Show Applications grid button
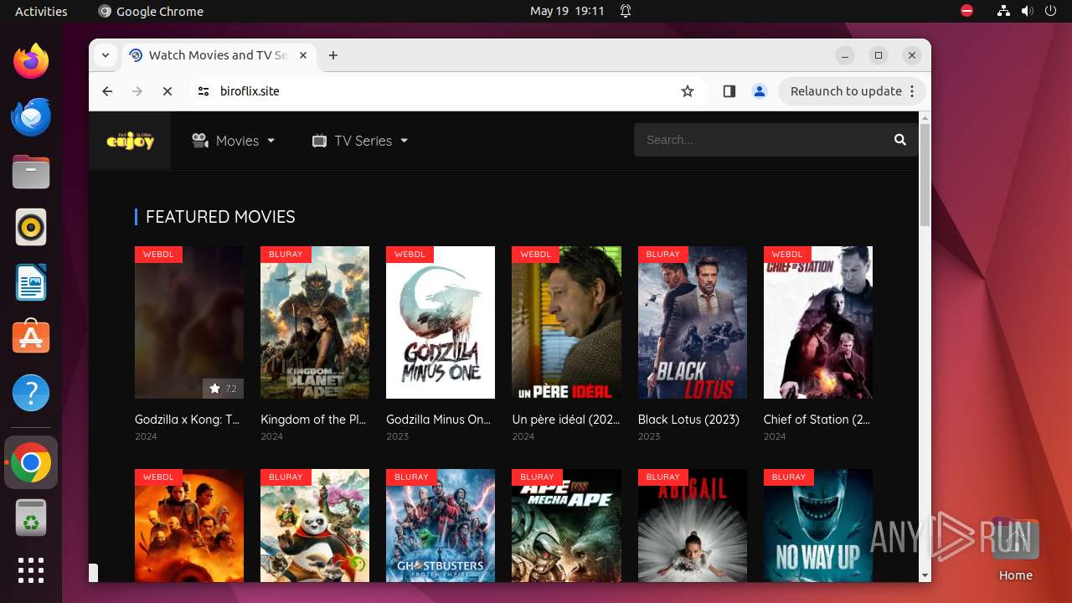Image resolution: width=1072 pixels, height=603 pixels. click(x=31, y=570)
